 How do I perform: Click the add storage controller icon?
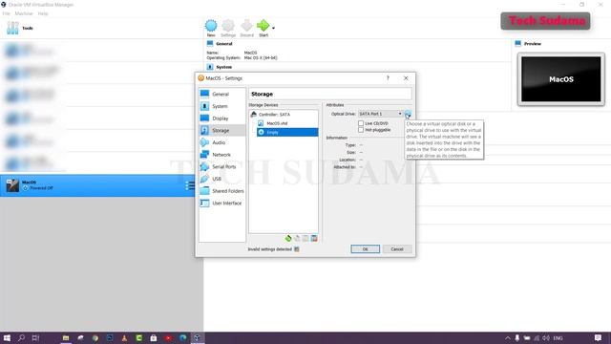(288, 238)
